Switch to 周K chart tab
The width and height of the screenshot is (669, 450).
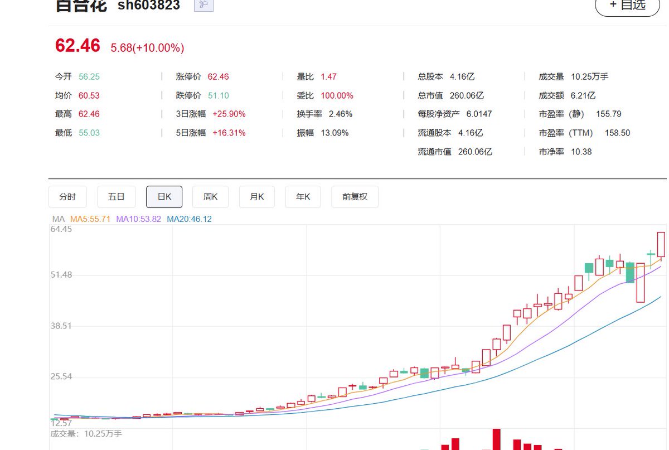click(x=211, y=197)
